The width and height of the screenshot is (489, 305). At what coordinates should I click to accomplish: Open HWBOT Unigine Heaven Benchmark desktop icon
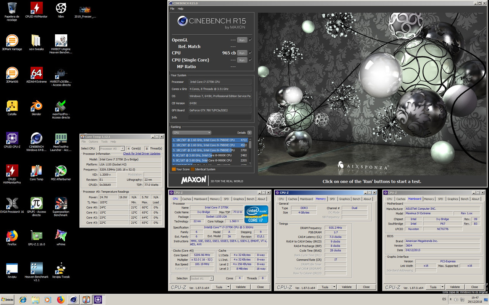(x=61, y=44)
